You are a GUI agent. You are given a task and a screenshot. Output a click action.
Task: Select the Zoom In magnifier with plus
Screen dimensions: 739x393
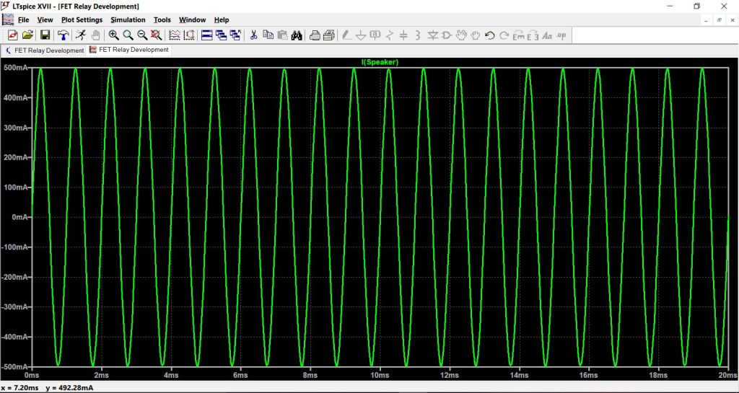[x=113, y=35]
